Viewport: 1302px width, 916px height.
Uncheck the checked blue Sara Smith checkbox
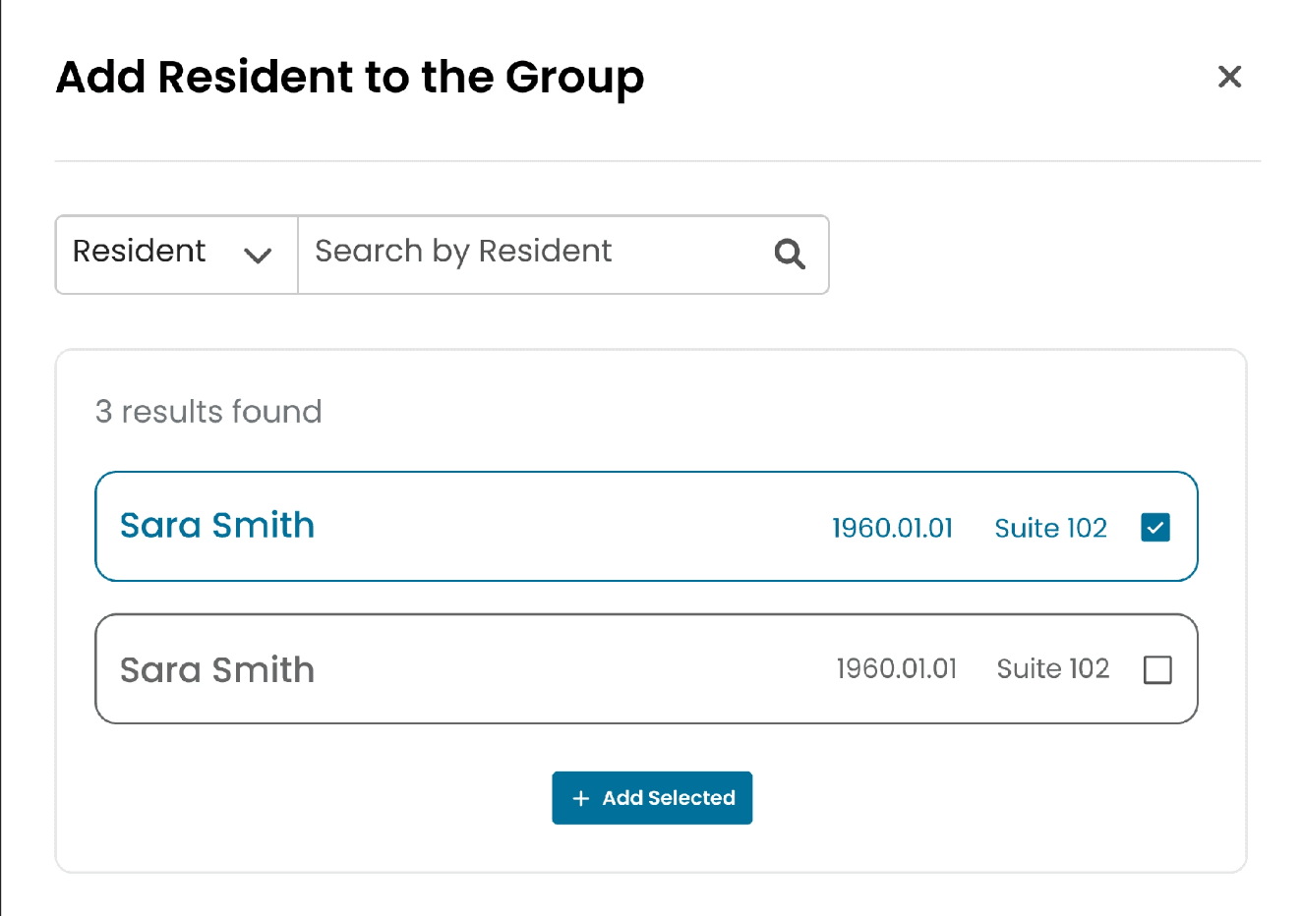tap(1155, 528)
